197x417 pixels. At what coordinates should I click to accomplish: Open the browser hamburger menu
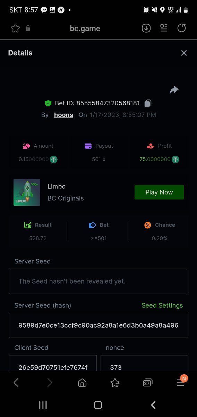[x=181, y=382]
